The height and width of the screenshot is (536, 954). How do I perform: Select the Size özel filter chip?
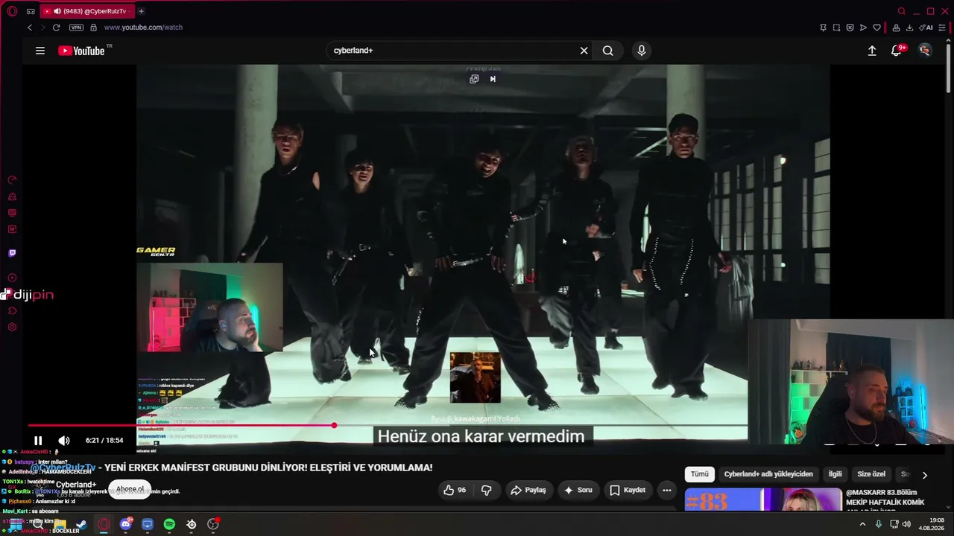point(871,474)
